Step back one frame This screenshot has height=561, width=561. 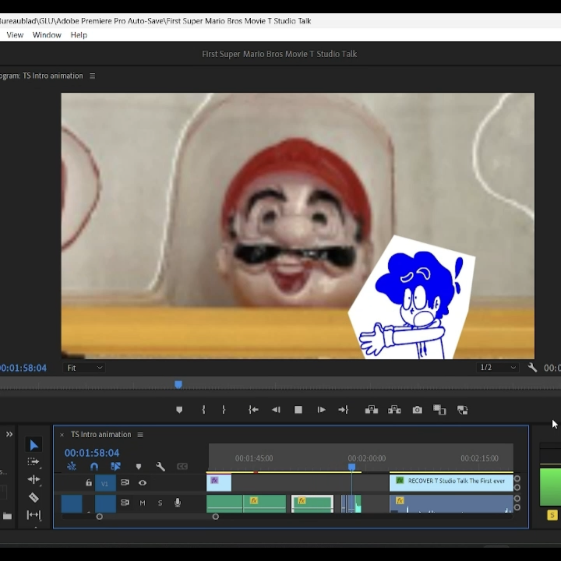point(276,409)
